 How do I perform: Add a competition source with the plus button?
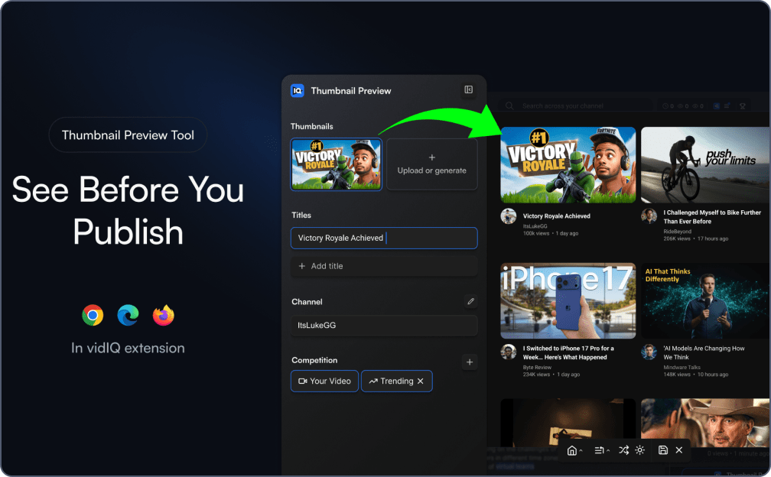(x=470, y=362)
